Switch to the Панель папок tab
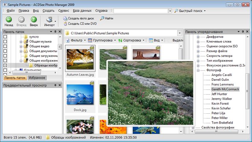Viewport: 252px width, 142px height. (x=15, y=78)
